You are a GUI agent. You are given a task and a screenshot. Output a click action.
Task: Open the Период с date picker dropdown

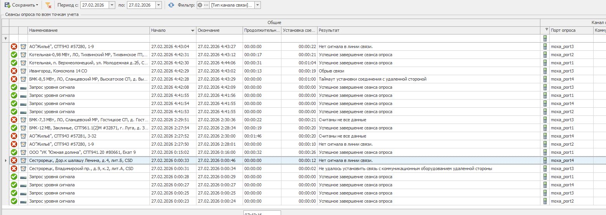click(x=112, y=5)
